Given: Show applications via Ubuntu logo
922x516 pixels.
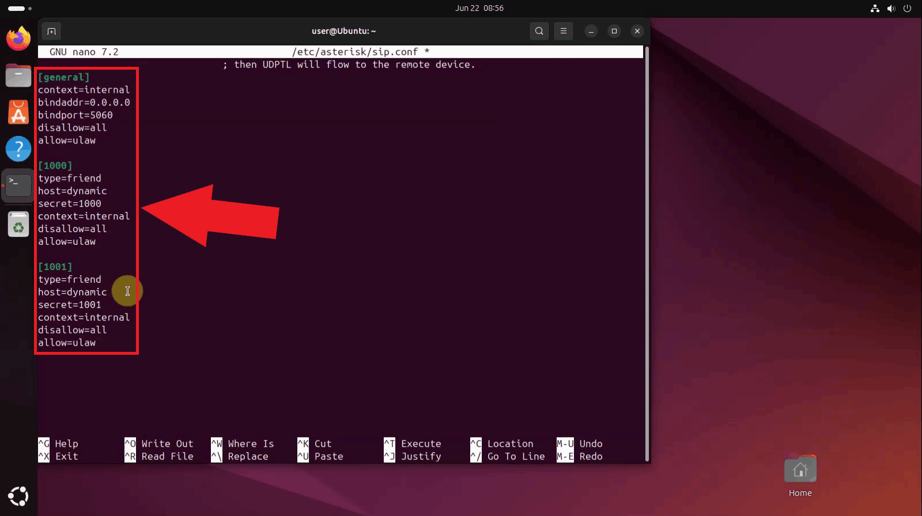Looking at the screenshot, I should click(18, 496).
